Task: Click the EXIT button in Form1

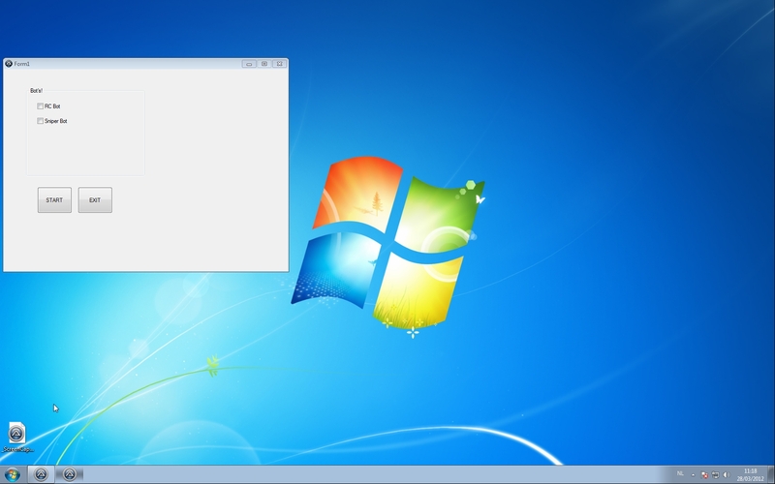Action: (95, 200)
